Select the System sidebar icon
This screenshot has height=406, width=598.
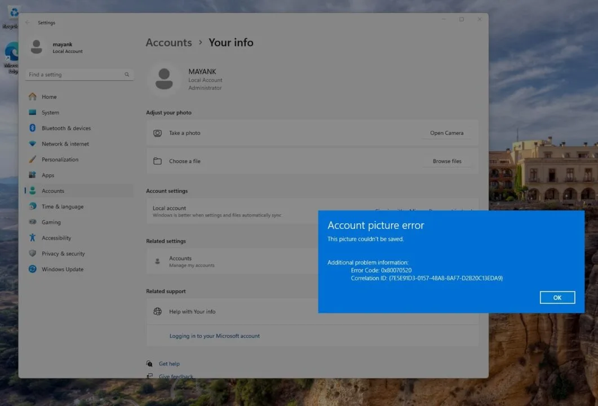click(33, 113)
